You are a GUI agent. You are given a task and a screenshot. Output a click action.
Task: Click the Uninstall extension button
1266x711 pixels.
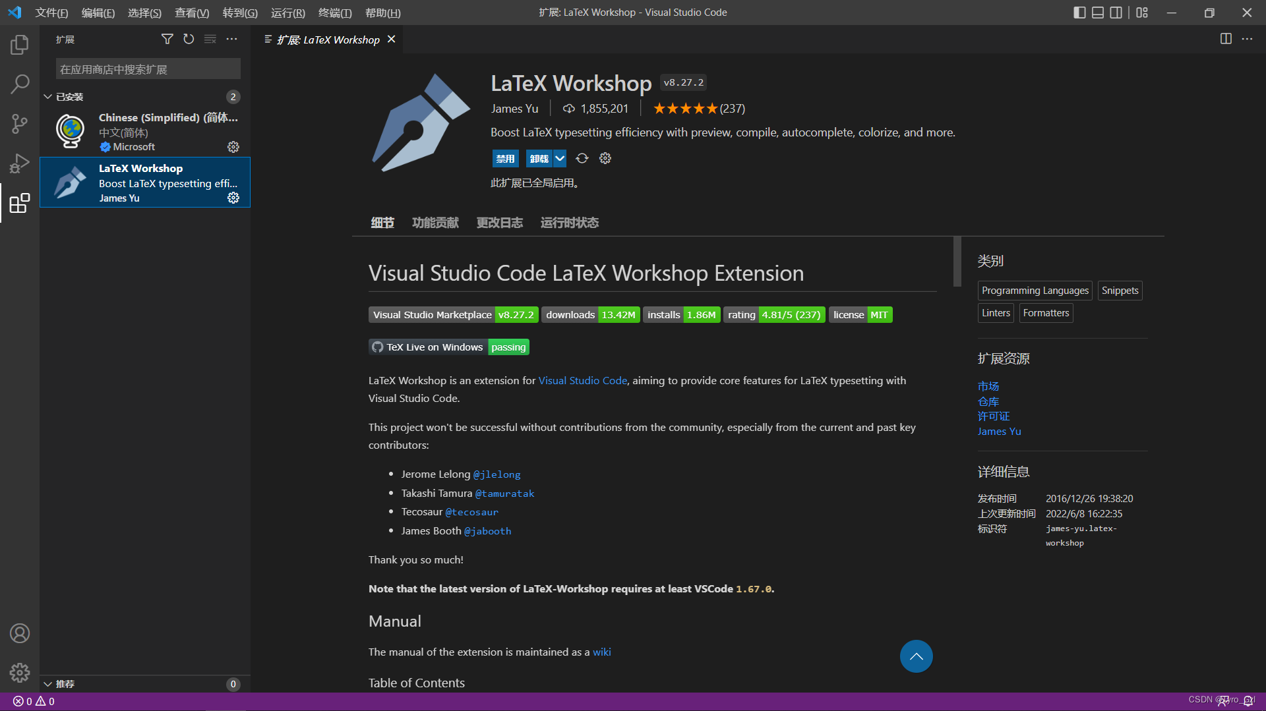539,158
